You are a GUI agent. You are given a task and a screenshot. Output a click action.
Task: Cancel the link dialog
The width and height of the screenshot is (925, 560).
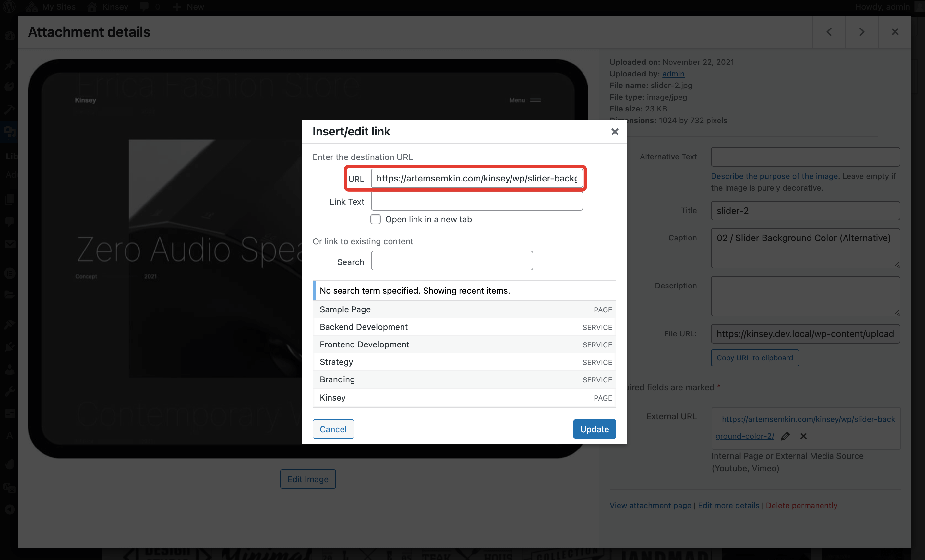click(x=333, y=429)
